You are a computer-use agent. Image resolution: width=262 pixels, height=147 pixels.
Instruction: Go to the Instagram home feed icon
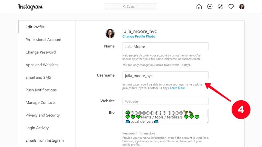(x=199, y=7)
